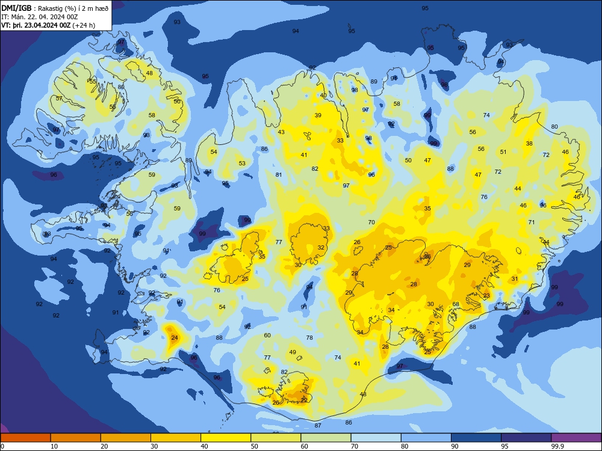The image size is (602, 451).
Task: Select the 30–40 golden legend swatch
Action: click(x=176, y=438)
